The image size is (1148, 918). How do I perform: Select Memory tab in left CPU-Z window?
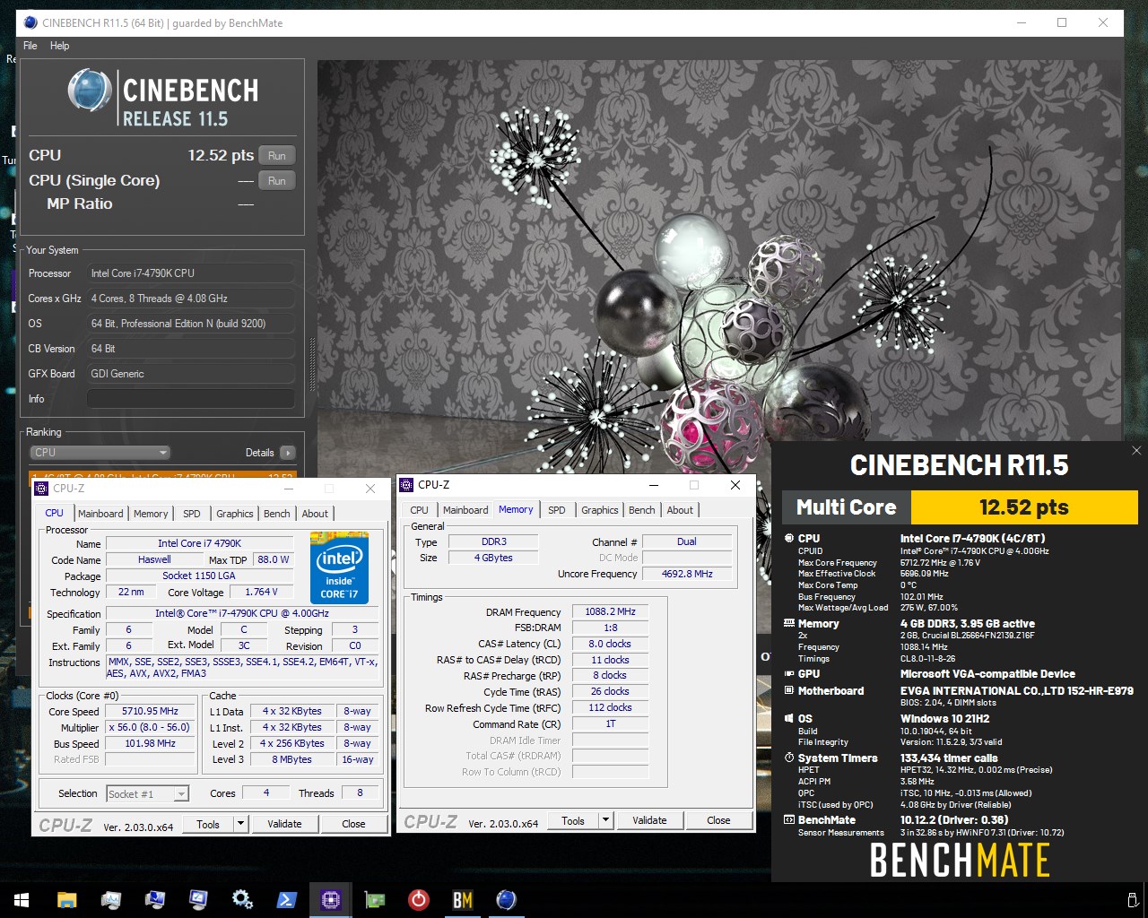151,514
